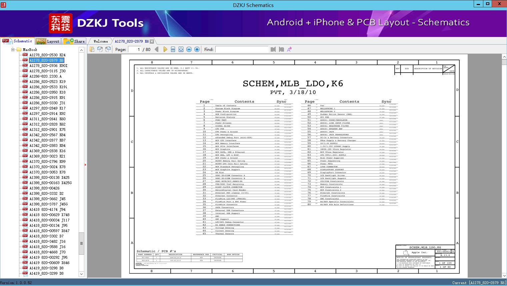Image resolution: width=507 pixels, height=286 pixels.
Task: Open A1286_820-2850 K18 schematic
Action: click(47, 92)
